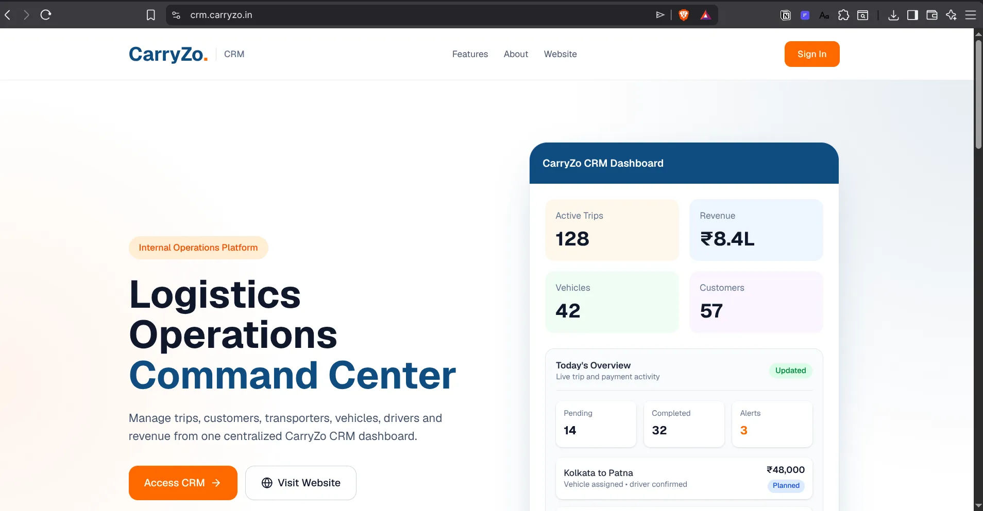The width and height of the screenshot is (983, 511).
Task: Click the Alerts 3 tile
Action: 772,424
